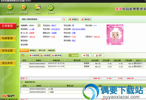Click 退出系统 in the left sidebar
Screen dimensions: 146x100
[x=8, y=63]
